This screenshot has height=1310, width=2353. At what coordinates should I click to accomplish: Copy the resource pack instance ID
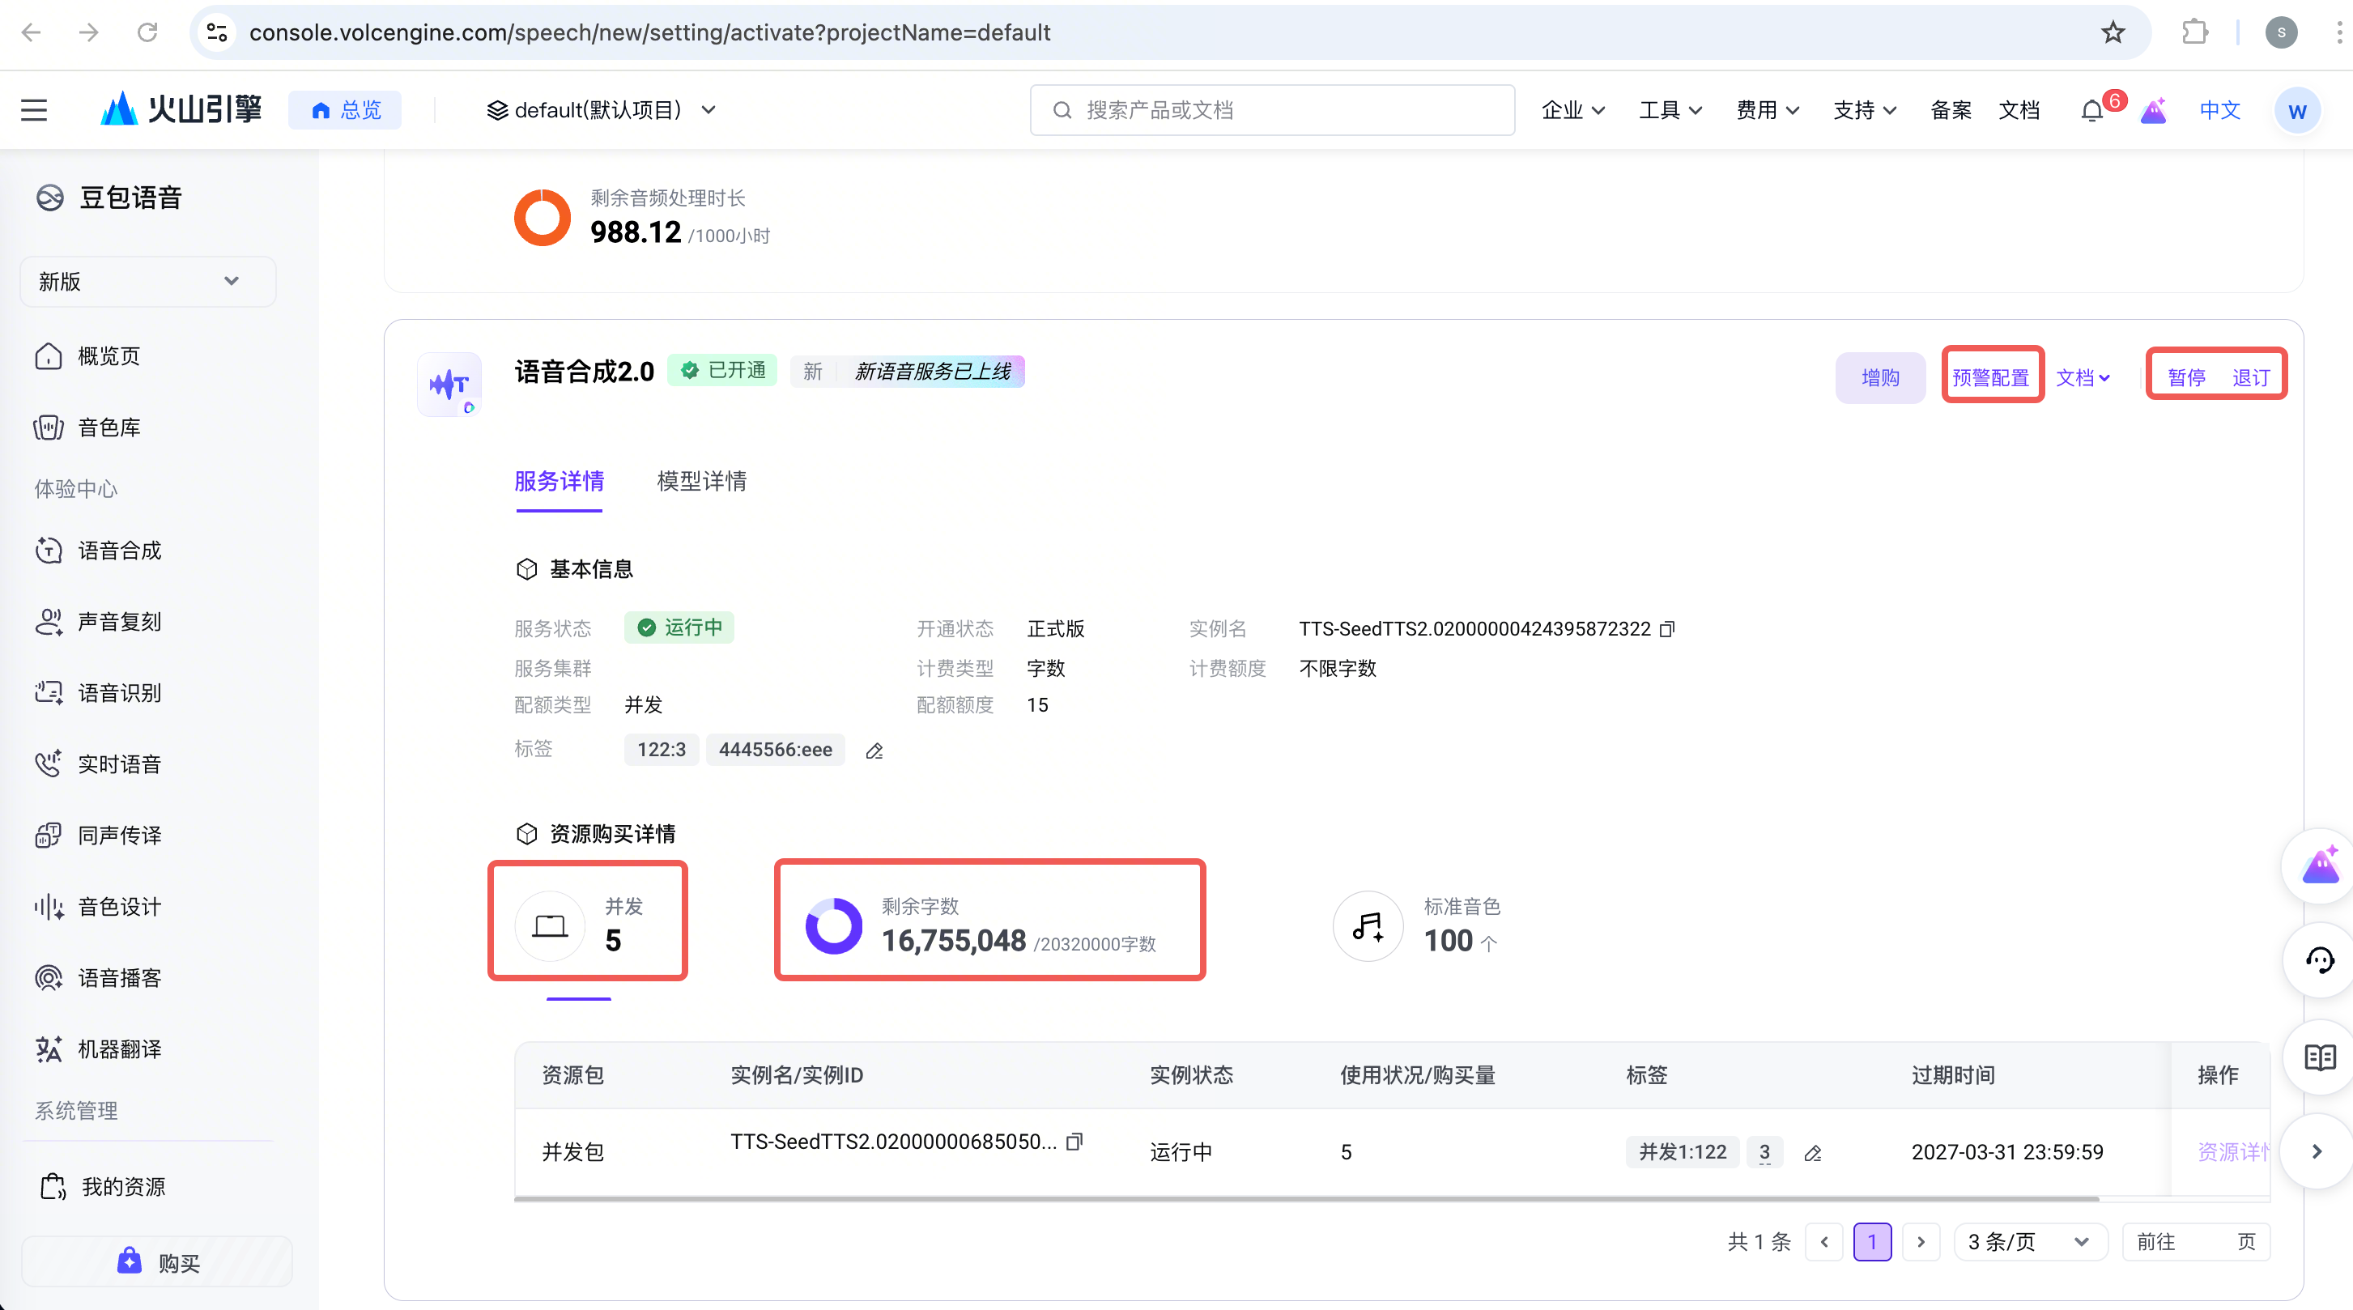click(x=1075, y=1142)
